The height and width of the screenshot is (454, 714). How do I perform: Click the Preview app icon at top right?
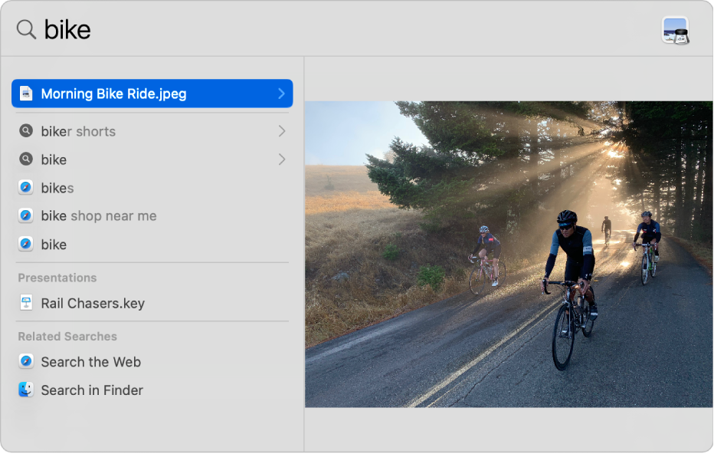point(675,31)
